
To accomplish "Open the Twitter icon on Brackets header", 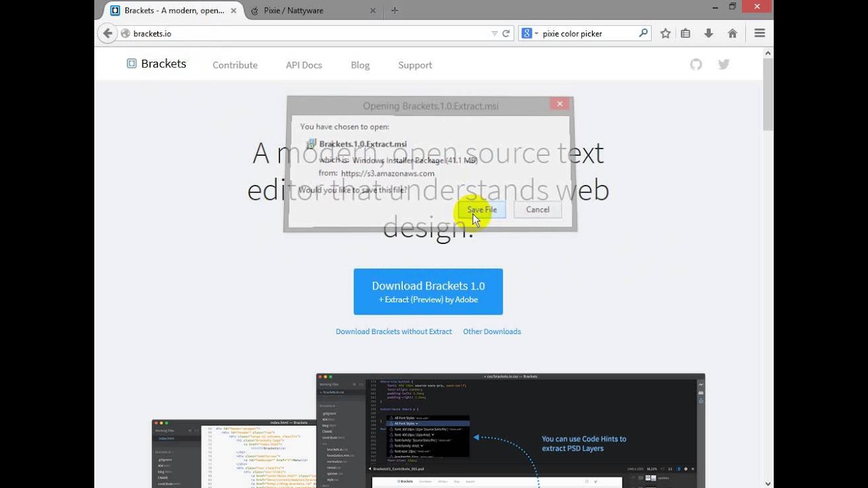I will pos(724,64).
